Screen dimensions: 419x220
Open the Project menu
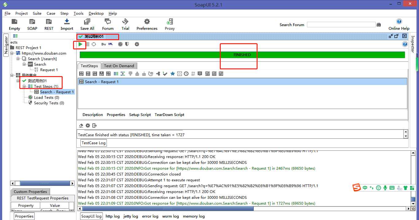(21, 13)
